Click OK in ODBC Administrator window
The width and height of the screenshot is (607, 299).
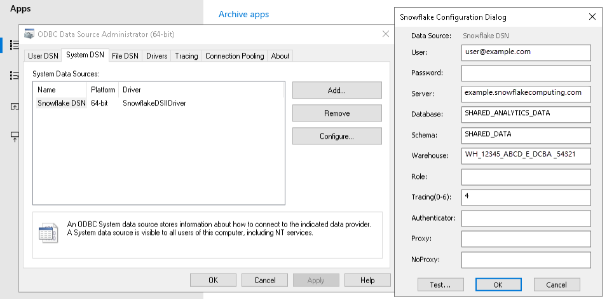pyautogui.click(x=214, y=280)
